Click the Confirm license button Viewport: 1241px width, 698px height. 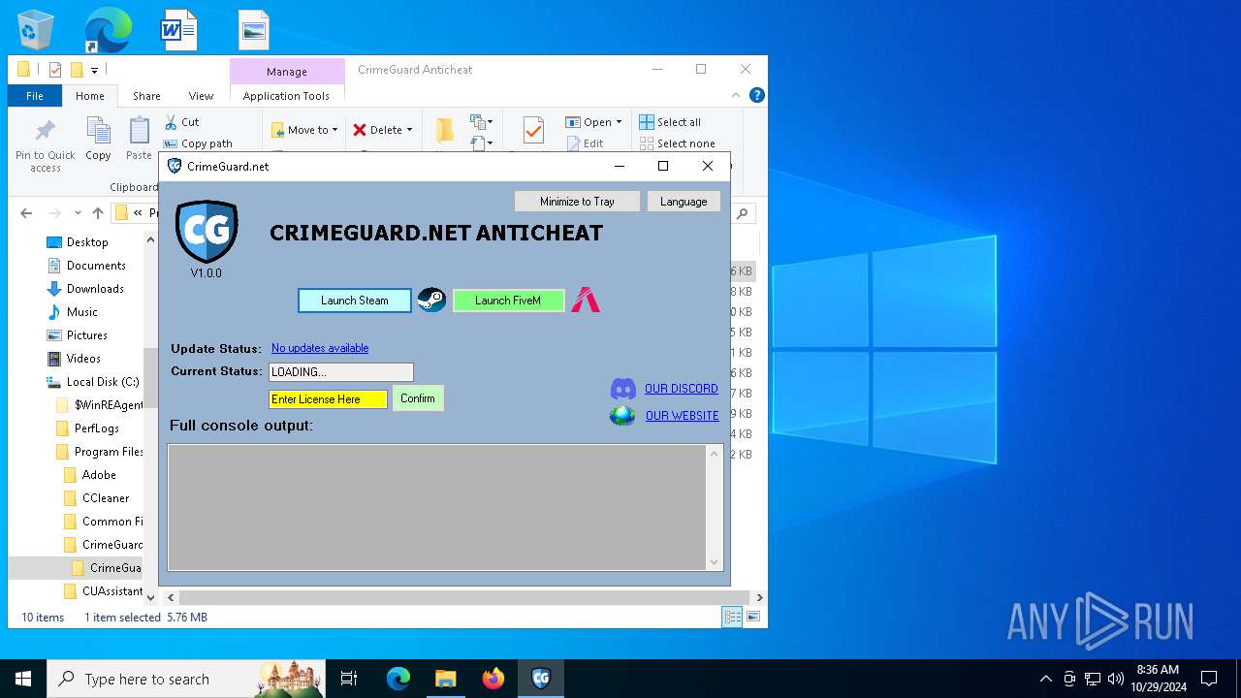coord(418,398)
